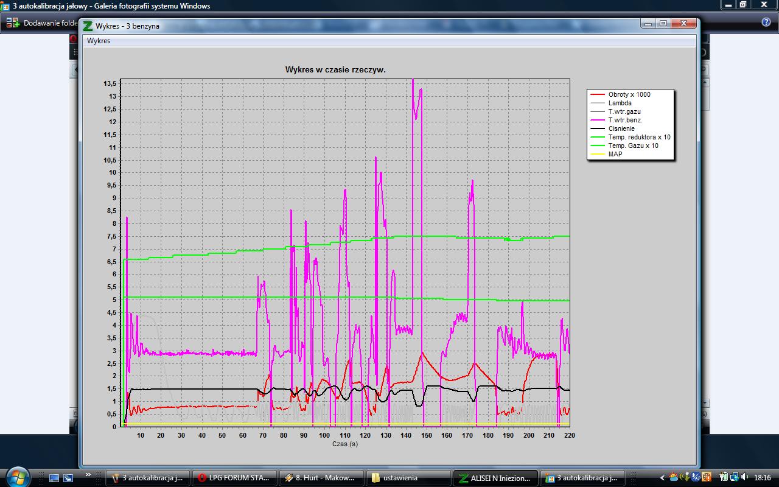The image size is (779, 487).
Task: Close the Galeria fotografii systemu Windows window
Action: 764,4
